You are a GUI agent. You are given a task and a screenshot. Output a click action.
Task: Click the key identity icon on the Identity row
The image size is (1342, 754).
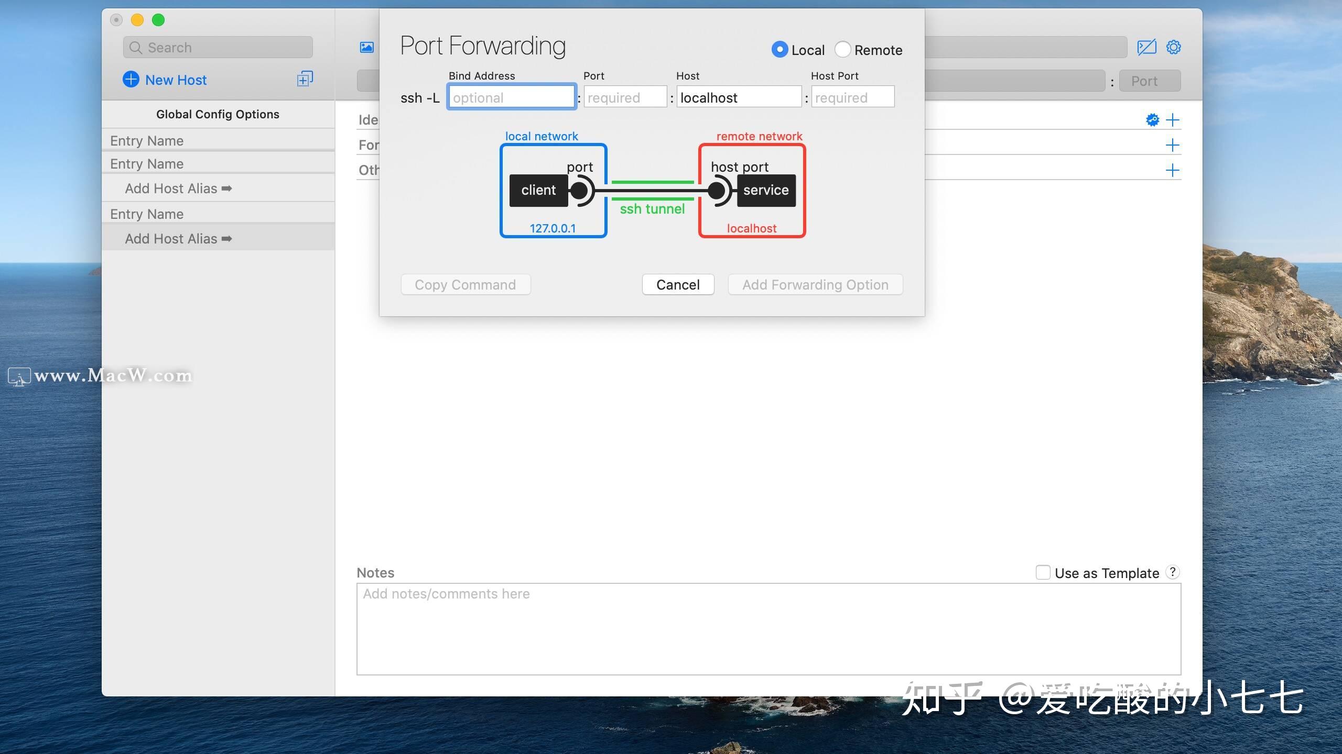[x=1153, y=119]
